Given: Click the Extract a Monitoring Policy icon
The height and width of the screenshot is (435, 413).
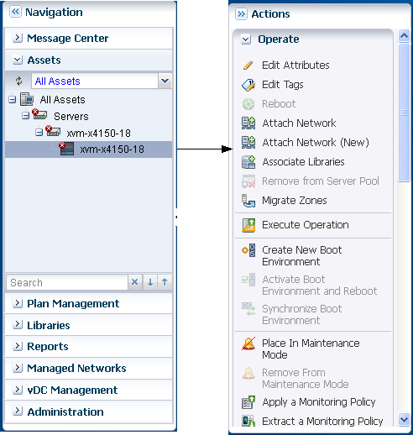Looking at the screenshot, I should tap(248, 421).
